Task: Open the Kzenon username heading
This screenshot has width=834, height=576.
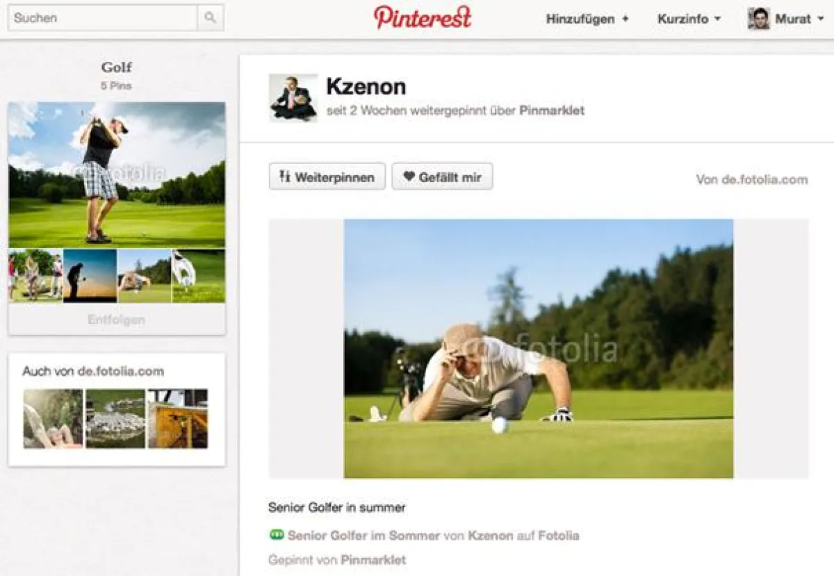Action: (366, 87)
